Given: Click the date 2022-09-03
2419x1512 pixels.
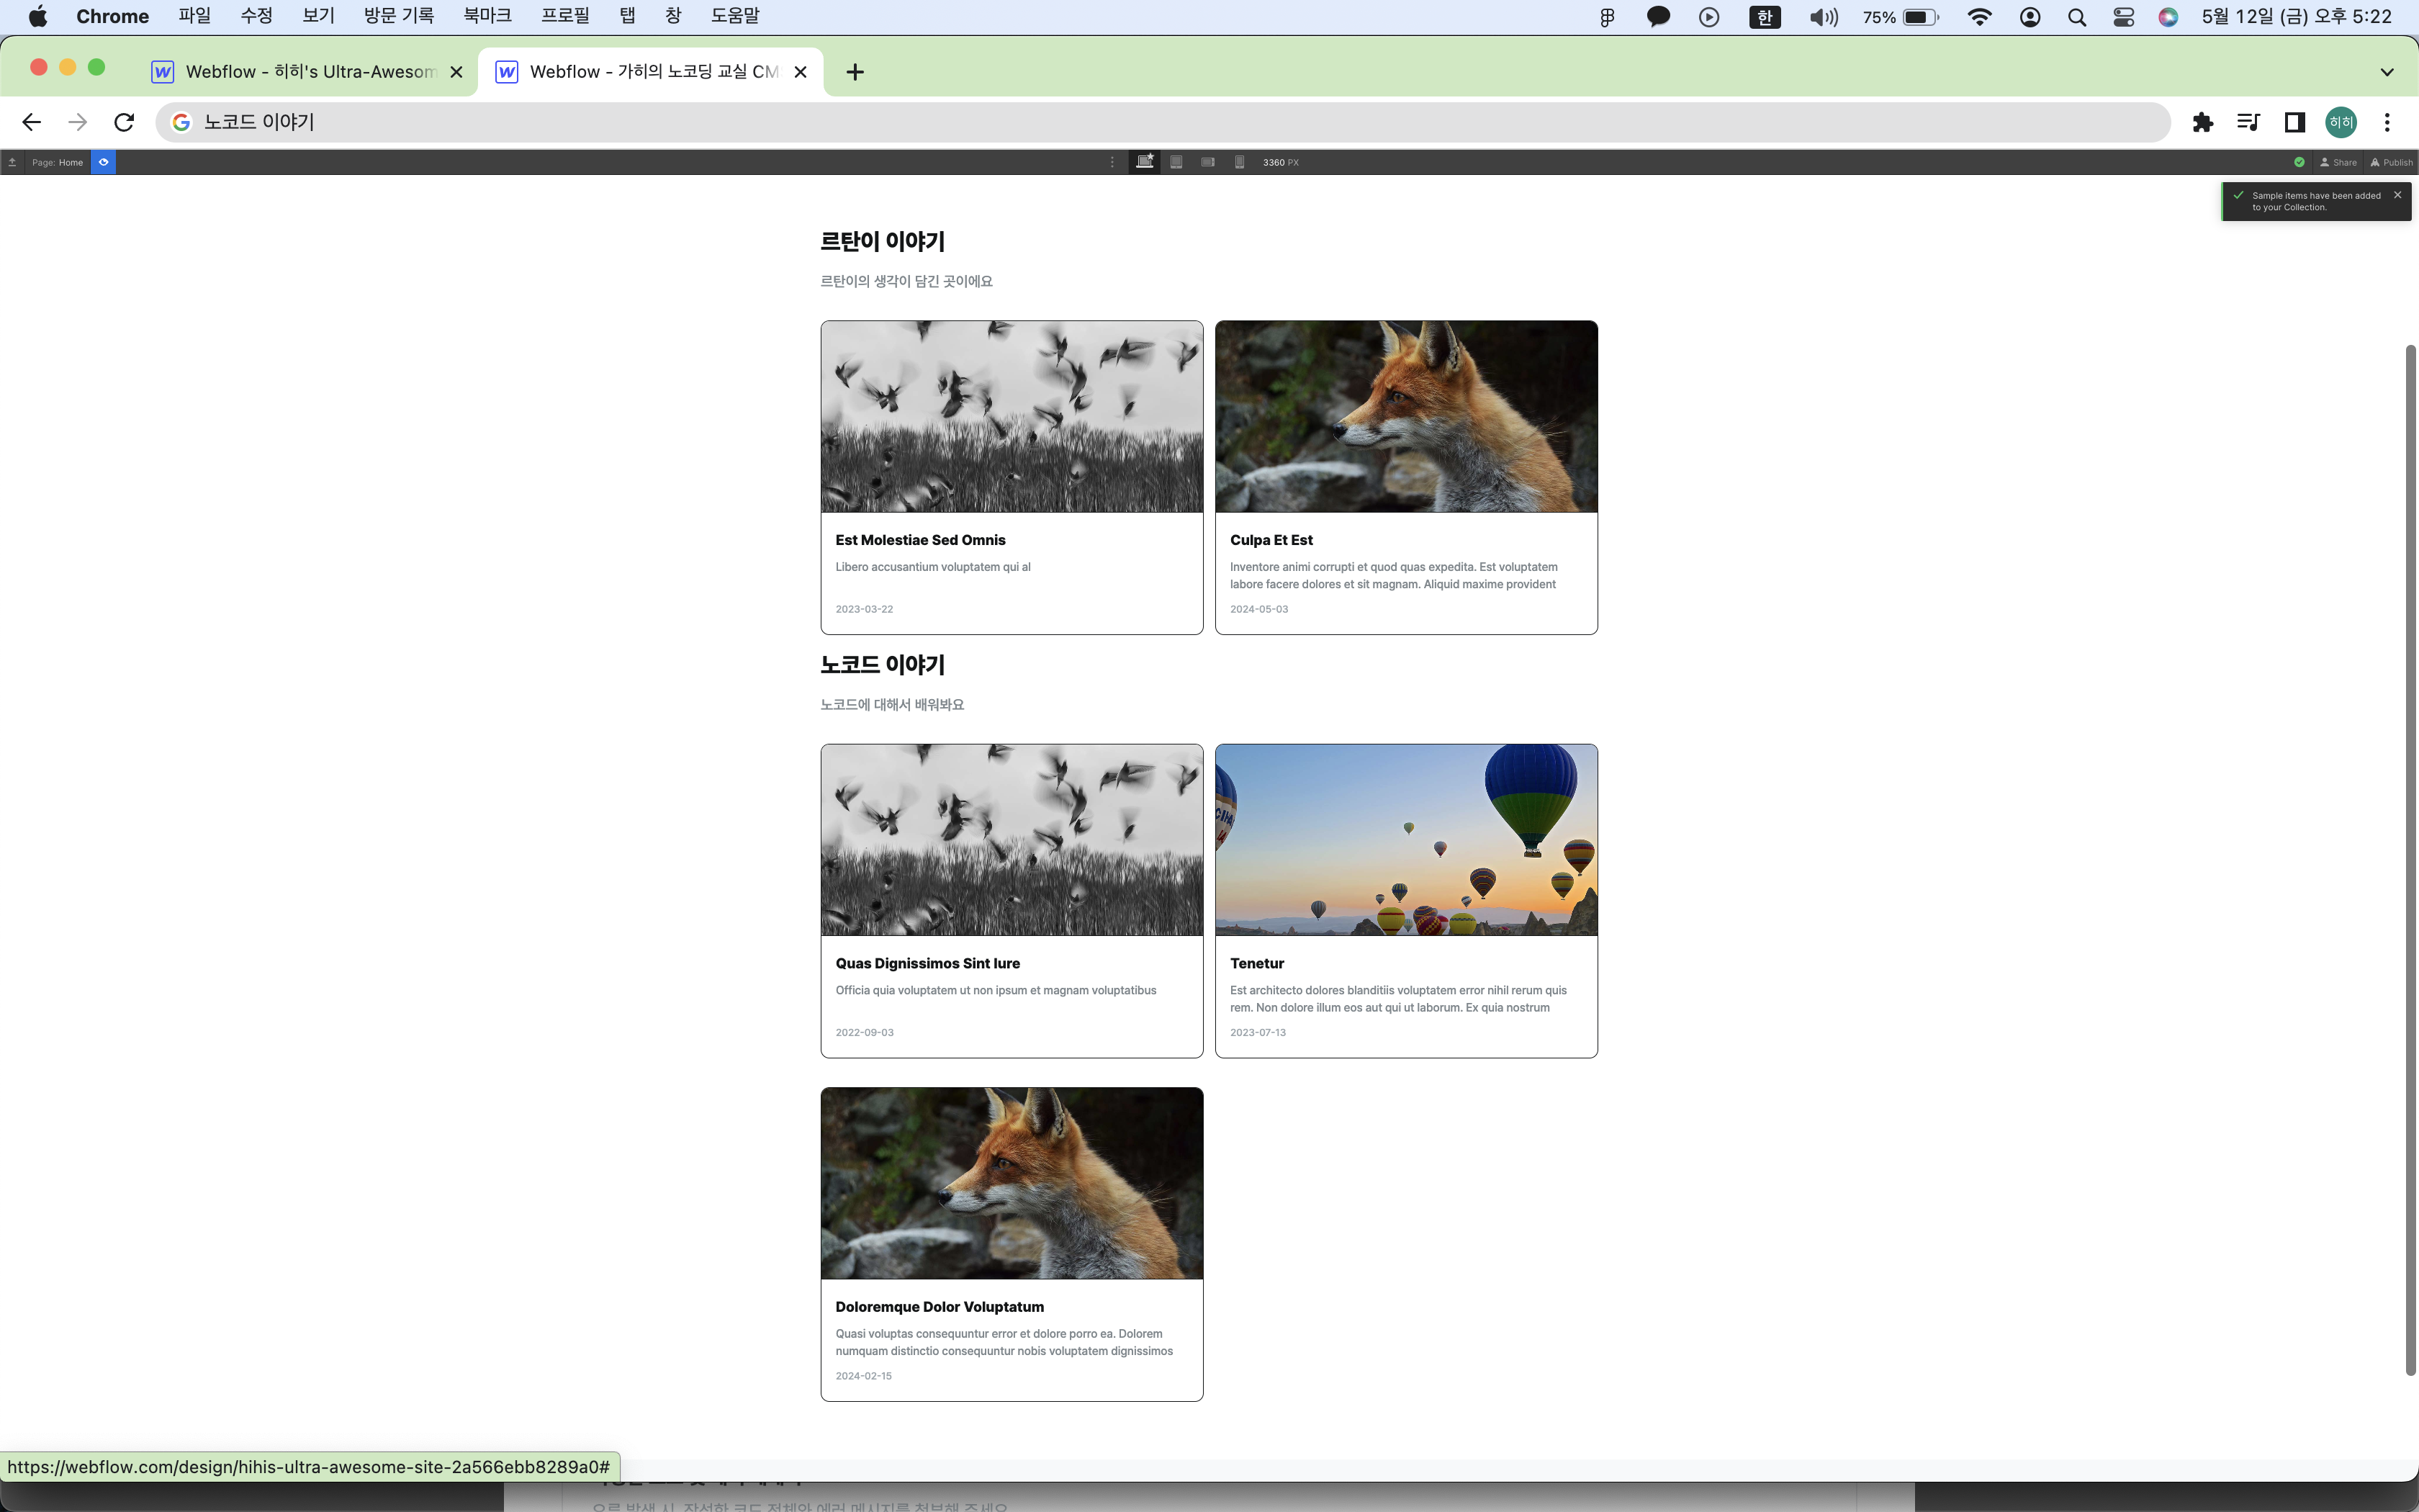Looking at the screenshot, I should (864, 1032).
